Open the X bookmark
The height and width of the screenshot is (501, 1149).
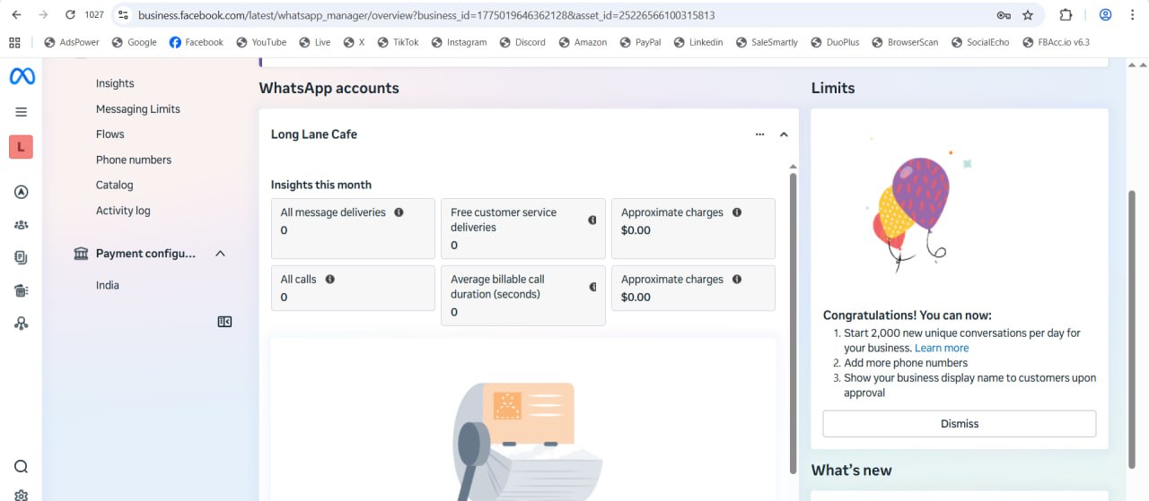tap(355, 42)
